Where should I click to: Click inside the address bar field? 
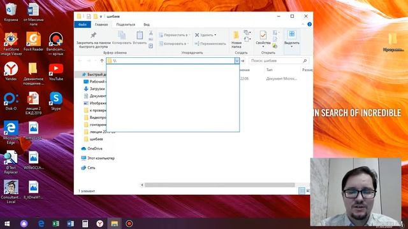point(170,61)
